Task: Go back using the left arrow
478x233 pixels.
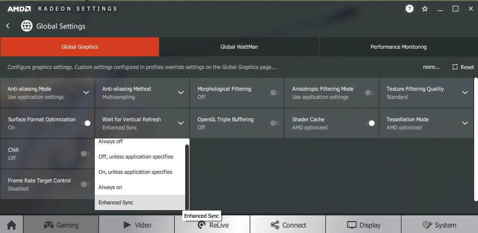Action: tap(8, 26)
